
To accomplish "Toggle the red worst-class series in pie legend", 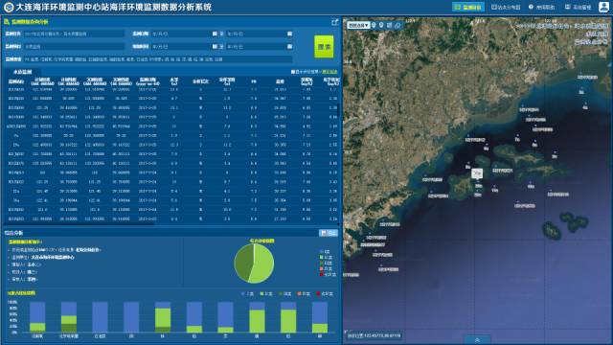I will 328,275.
